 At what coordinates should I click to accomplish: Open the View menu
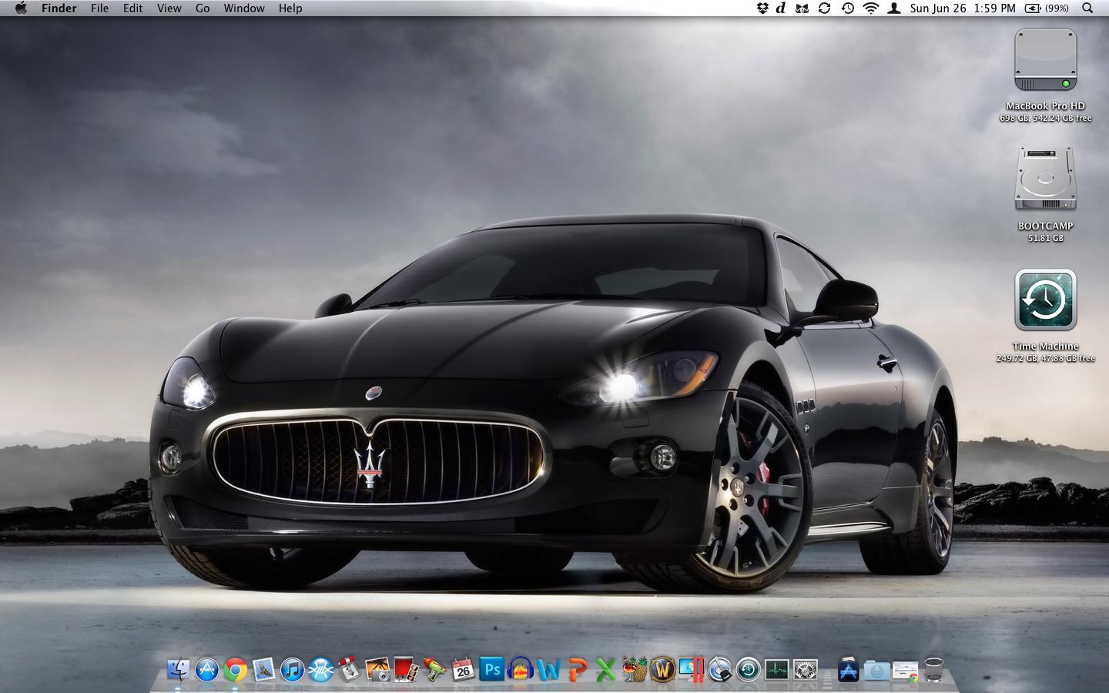[x=169, y=8]
